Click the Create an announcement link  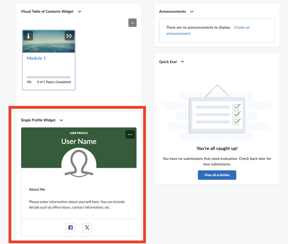242,27
